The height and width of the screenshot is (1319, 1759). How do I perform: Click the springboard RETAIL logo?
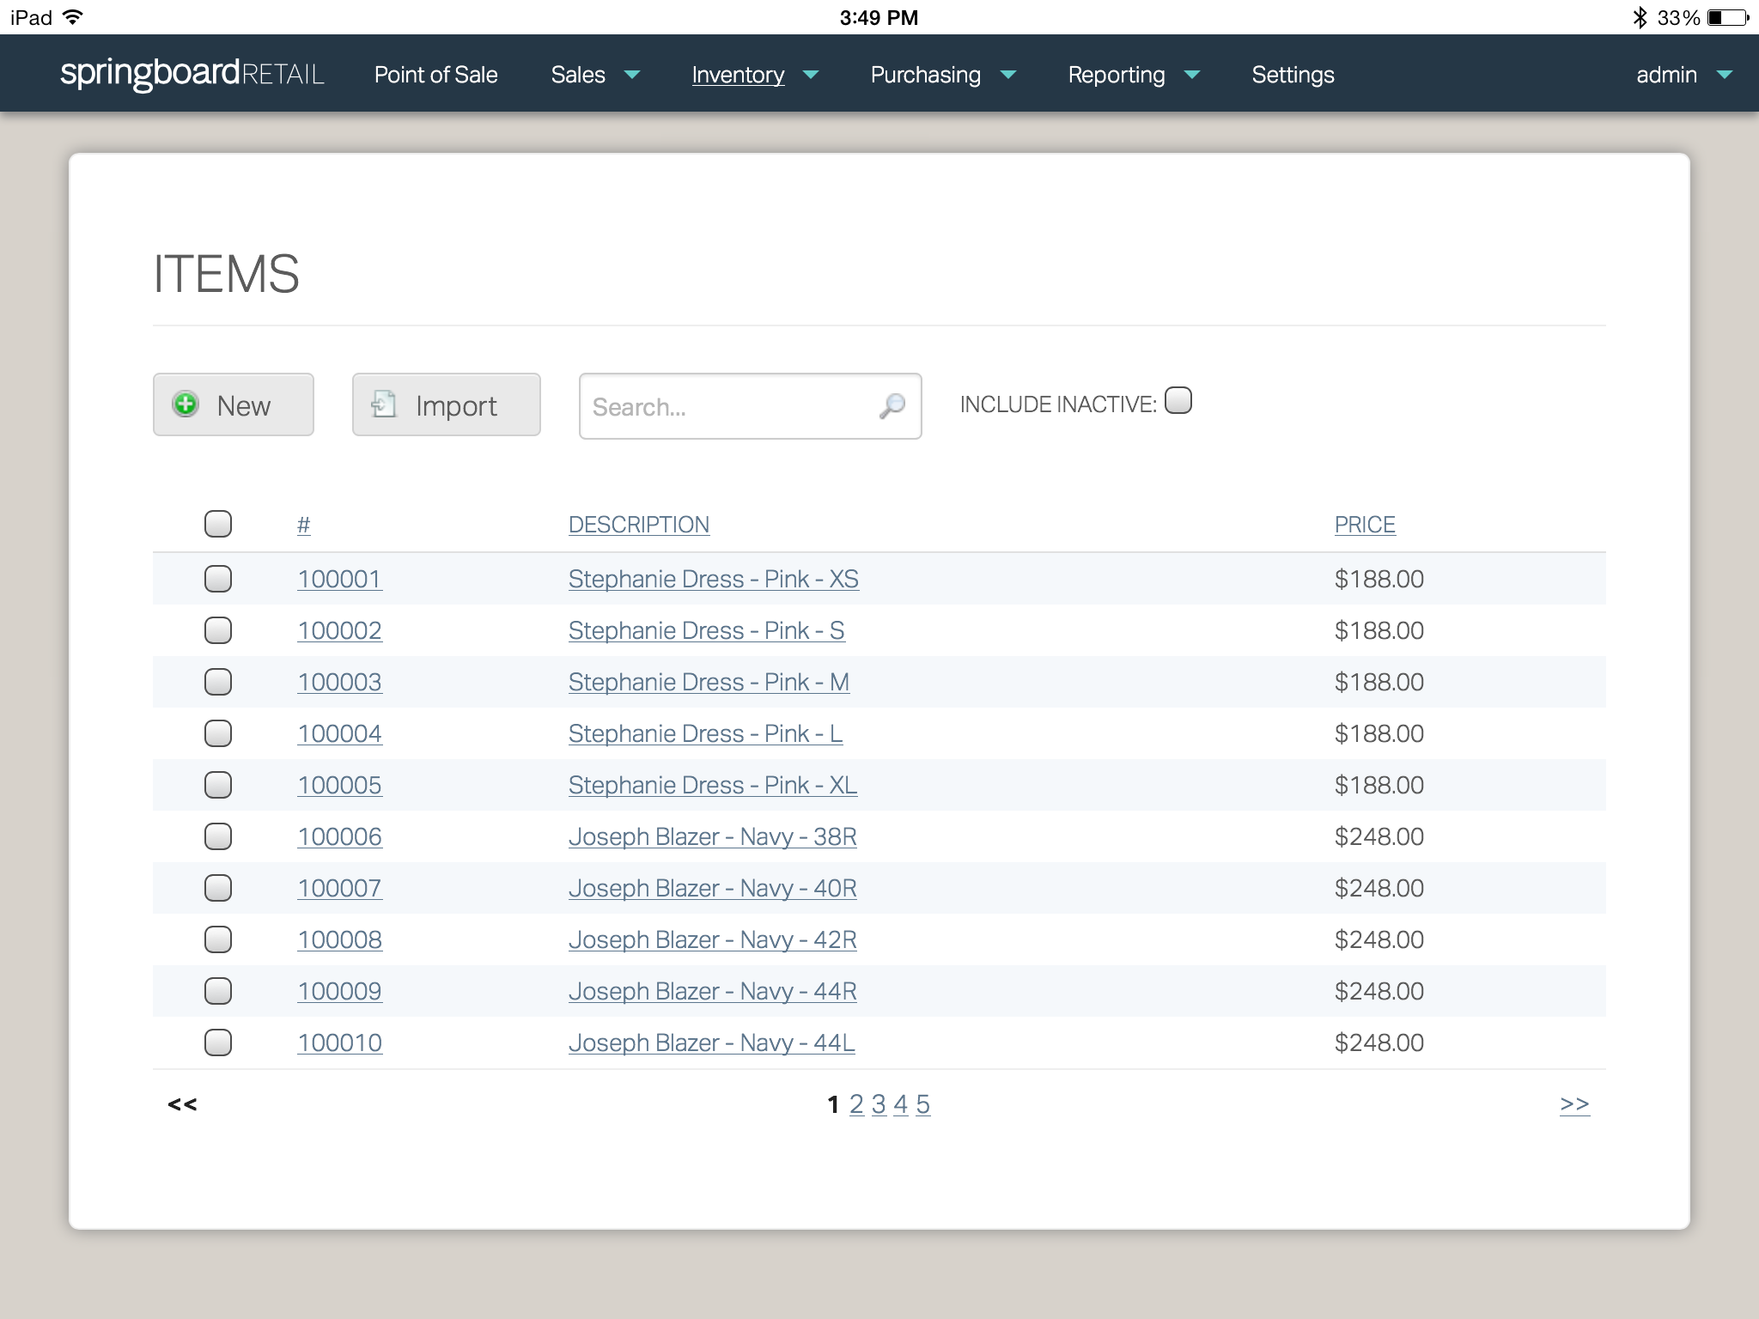192,74
